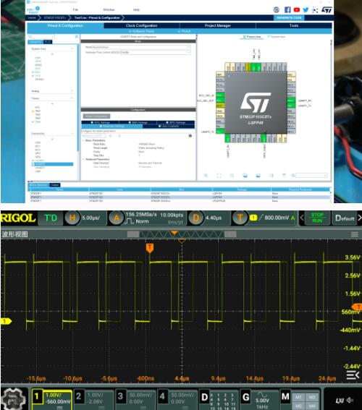Click fit-to-screen icon below chip view
This screenshot has width=362, height=410.
tap(219, 175)
